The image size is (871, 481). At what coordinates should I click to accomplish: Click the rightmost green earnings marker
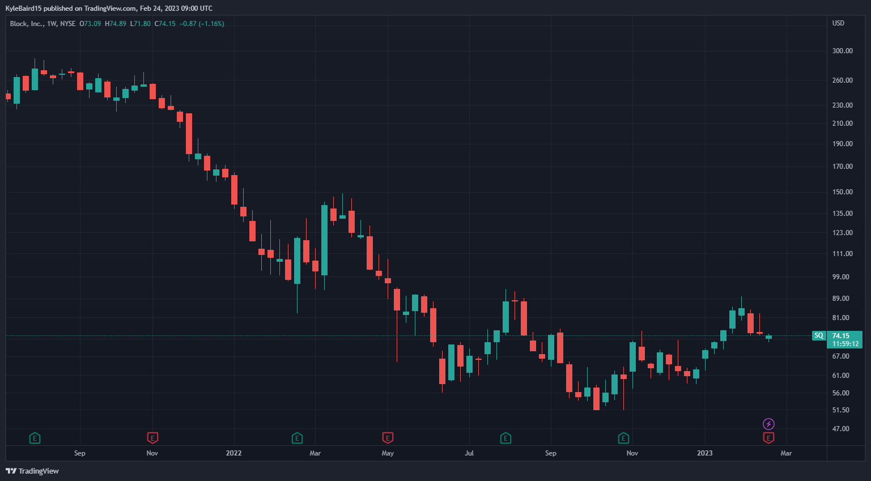(623, 438)
